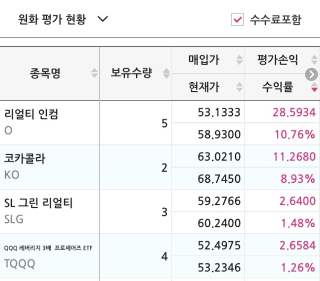Sort by 종목명 column arrows
Image resolution: width=320 pixels, height=281 pixels.
94,74
